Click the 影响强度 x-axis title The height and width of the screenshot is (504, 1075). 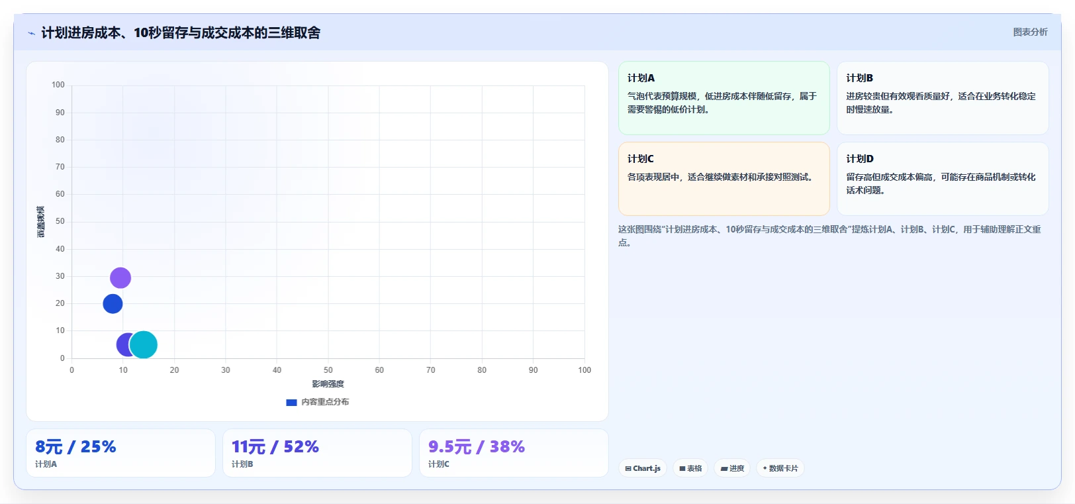pos(328,384)
